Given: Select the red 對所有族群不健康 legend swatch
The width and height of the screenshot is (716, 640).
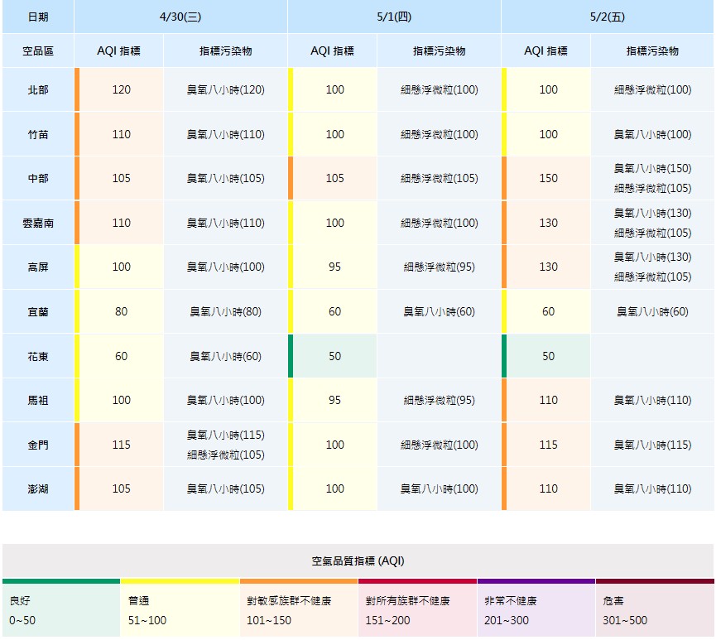Looking at the screenshot, I should pos(417,609).
